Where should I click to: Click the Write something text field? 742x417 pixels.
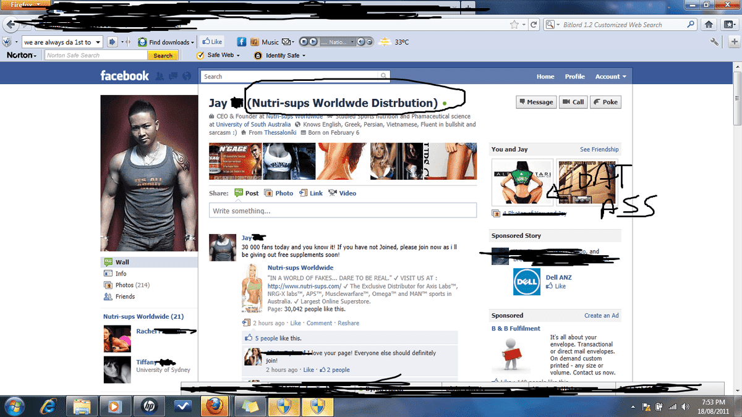[343, 211]
